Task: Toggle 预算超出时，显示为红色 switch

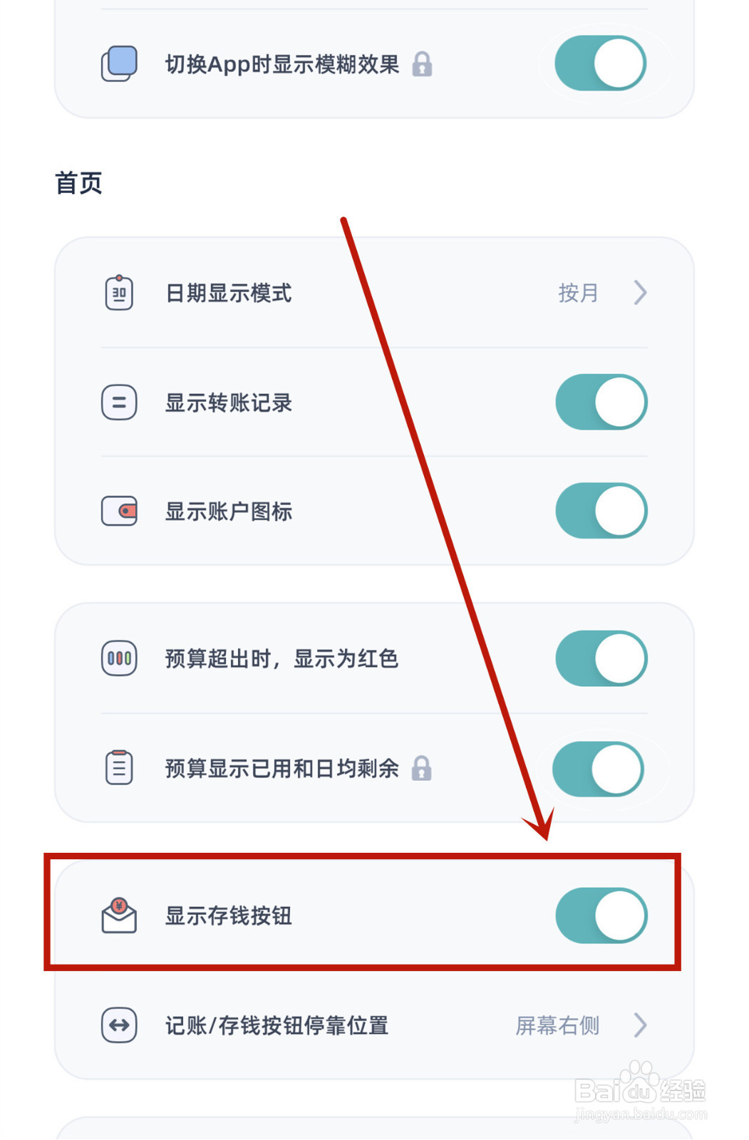Action: click(x=601, y=658)
